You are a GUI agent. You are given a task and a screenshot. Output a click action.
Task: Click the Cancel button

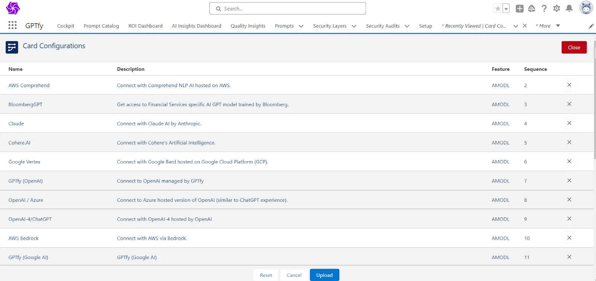(294, 275)
